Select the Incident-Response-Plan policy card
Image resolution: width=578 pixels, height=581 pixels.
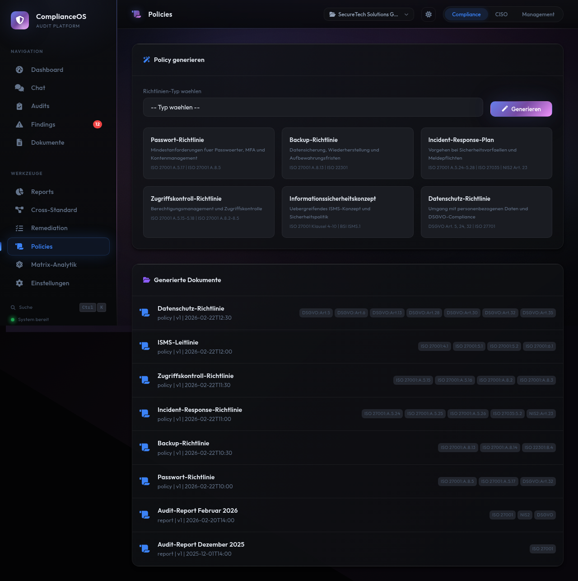point(486,153)
